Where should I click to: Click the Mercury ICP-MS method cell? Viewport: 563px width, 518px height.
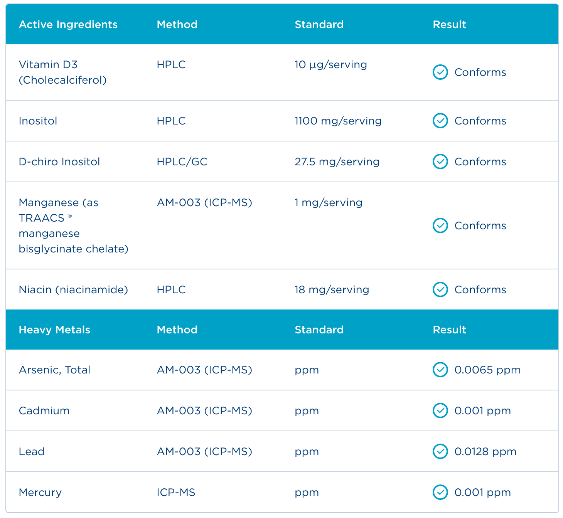(176, 492)
